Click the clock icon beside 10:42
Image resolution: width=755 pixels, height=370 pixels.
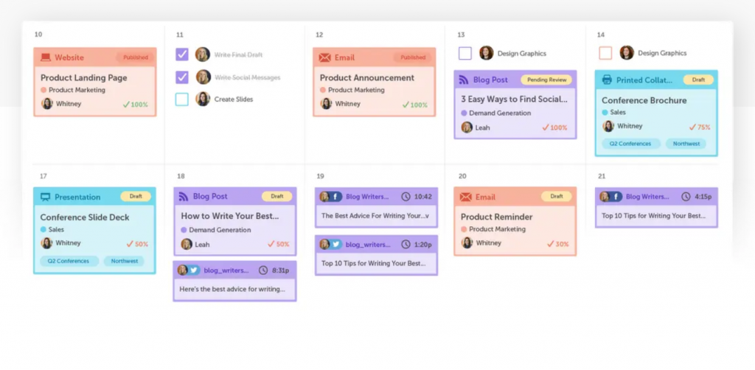(406, 196)
